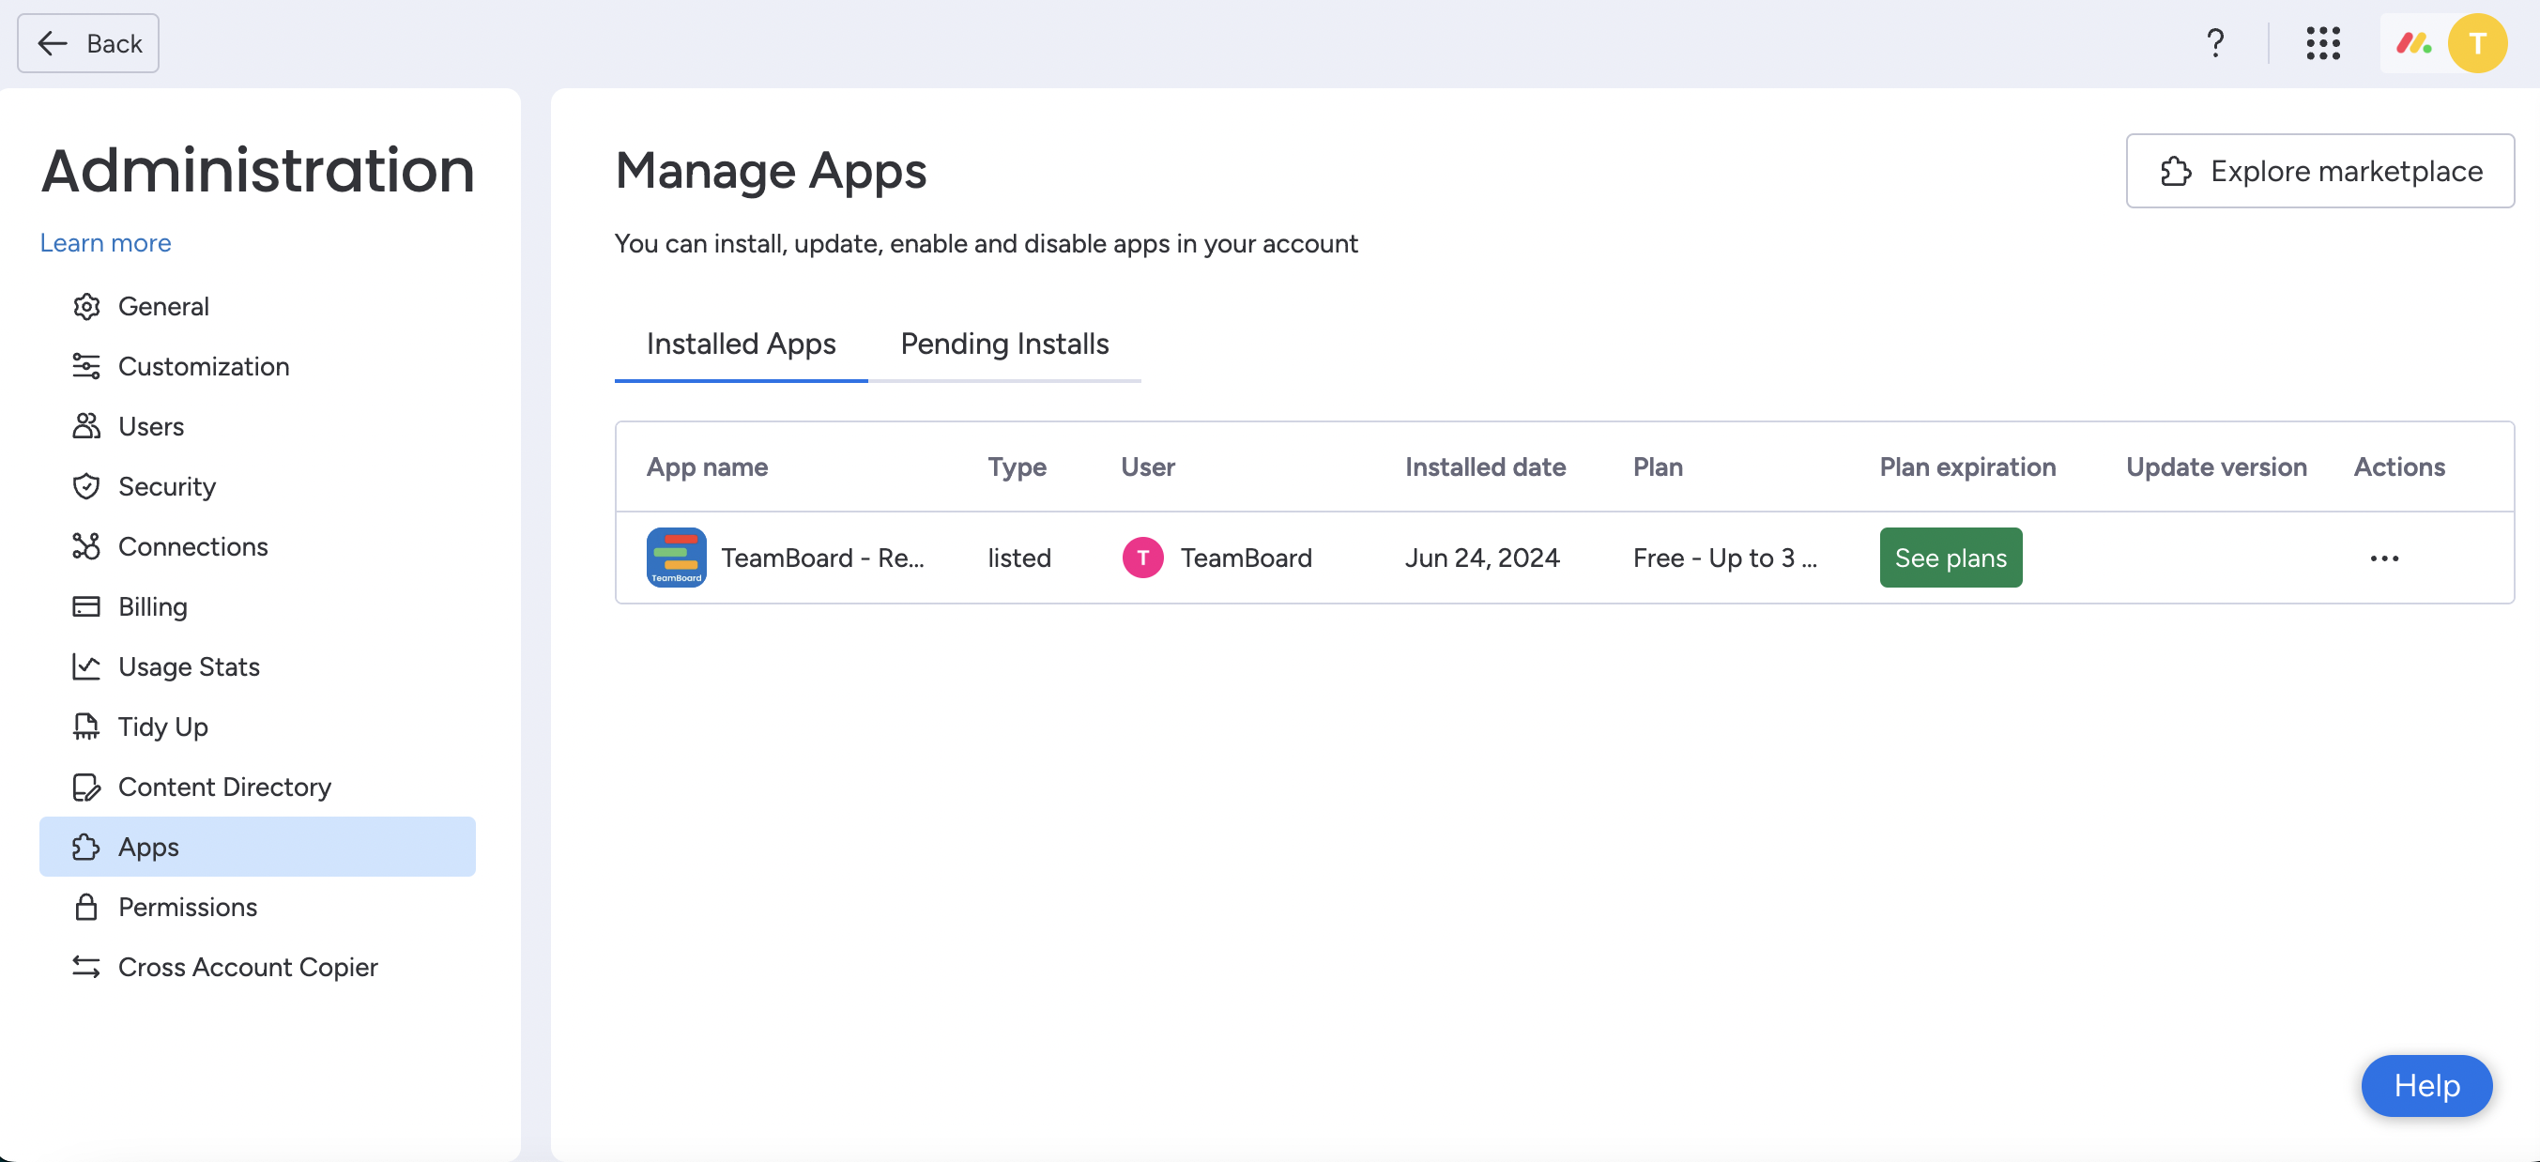Open Tidy Up settings icon
2540x1162 pixels.
point(84,726)
